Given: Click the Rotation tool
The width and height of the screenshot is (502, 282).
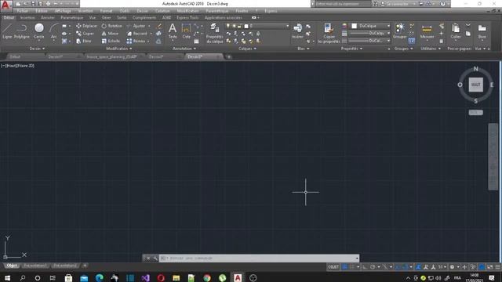Looking at the screenshot, I should pos(111,26).
